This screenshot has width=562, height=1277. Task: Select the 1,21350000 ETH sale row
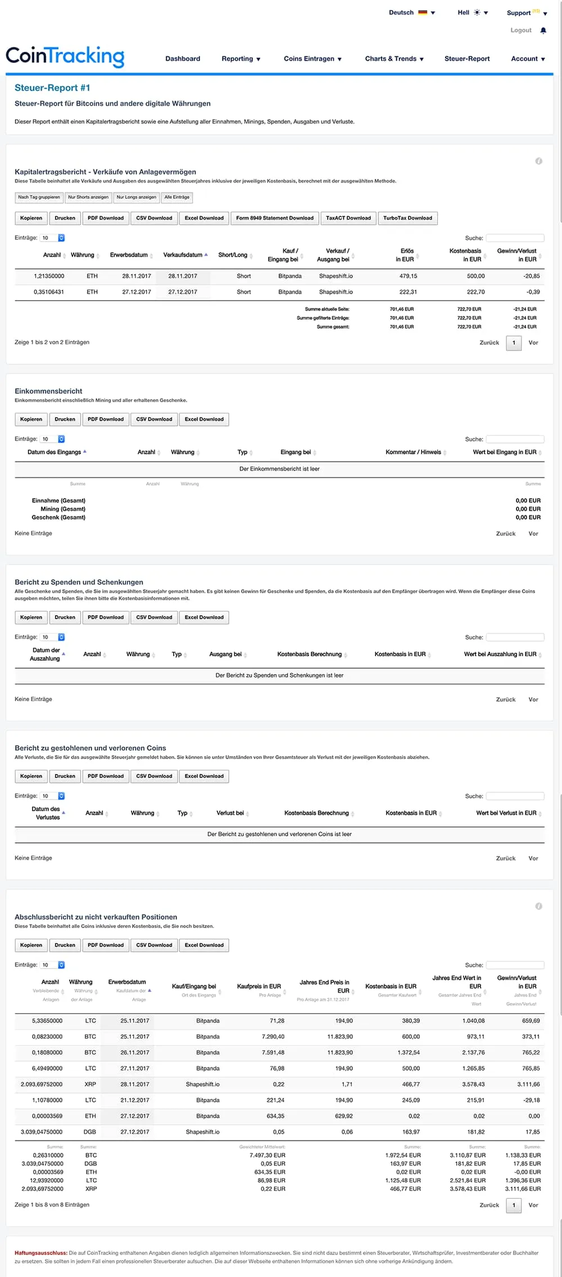pyautogui.click(x=279, y=276)
